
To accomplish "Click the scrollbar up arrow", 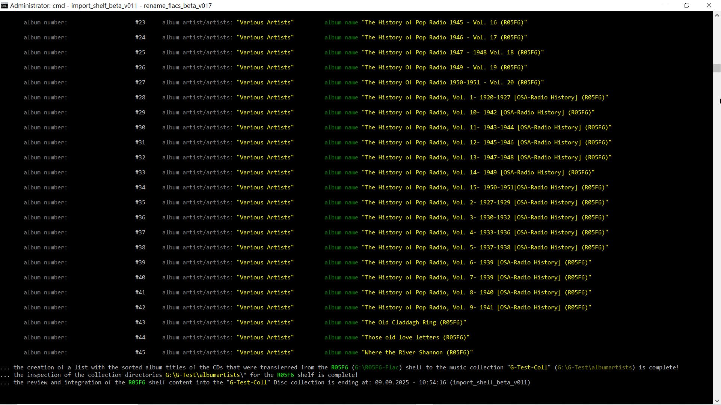I will click(x=716, y=15).
